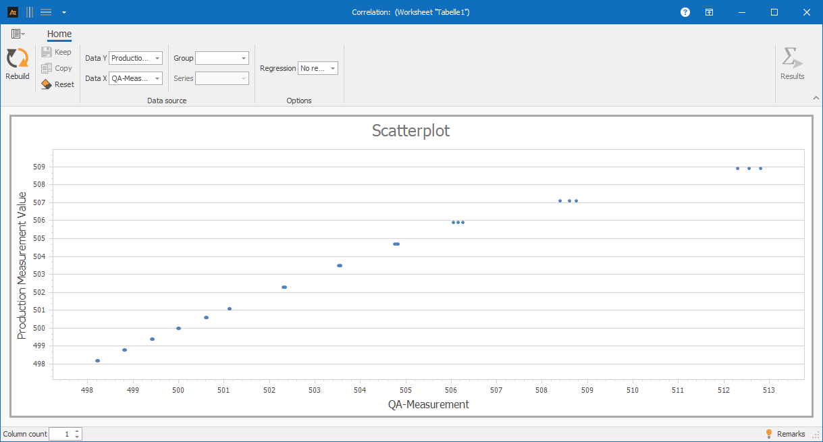Open the Data X dropdown

click(157, 79)
